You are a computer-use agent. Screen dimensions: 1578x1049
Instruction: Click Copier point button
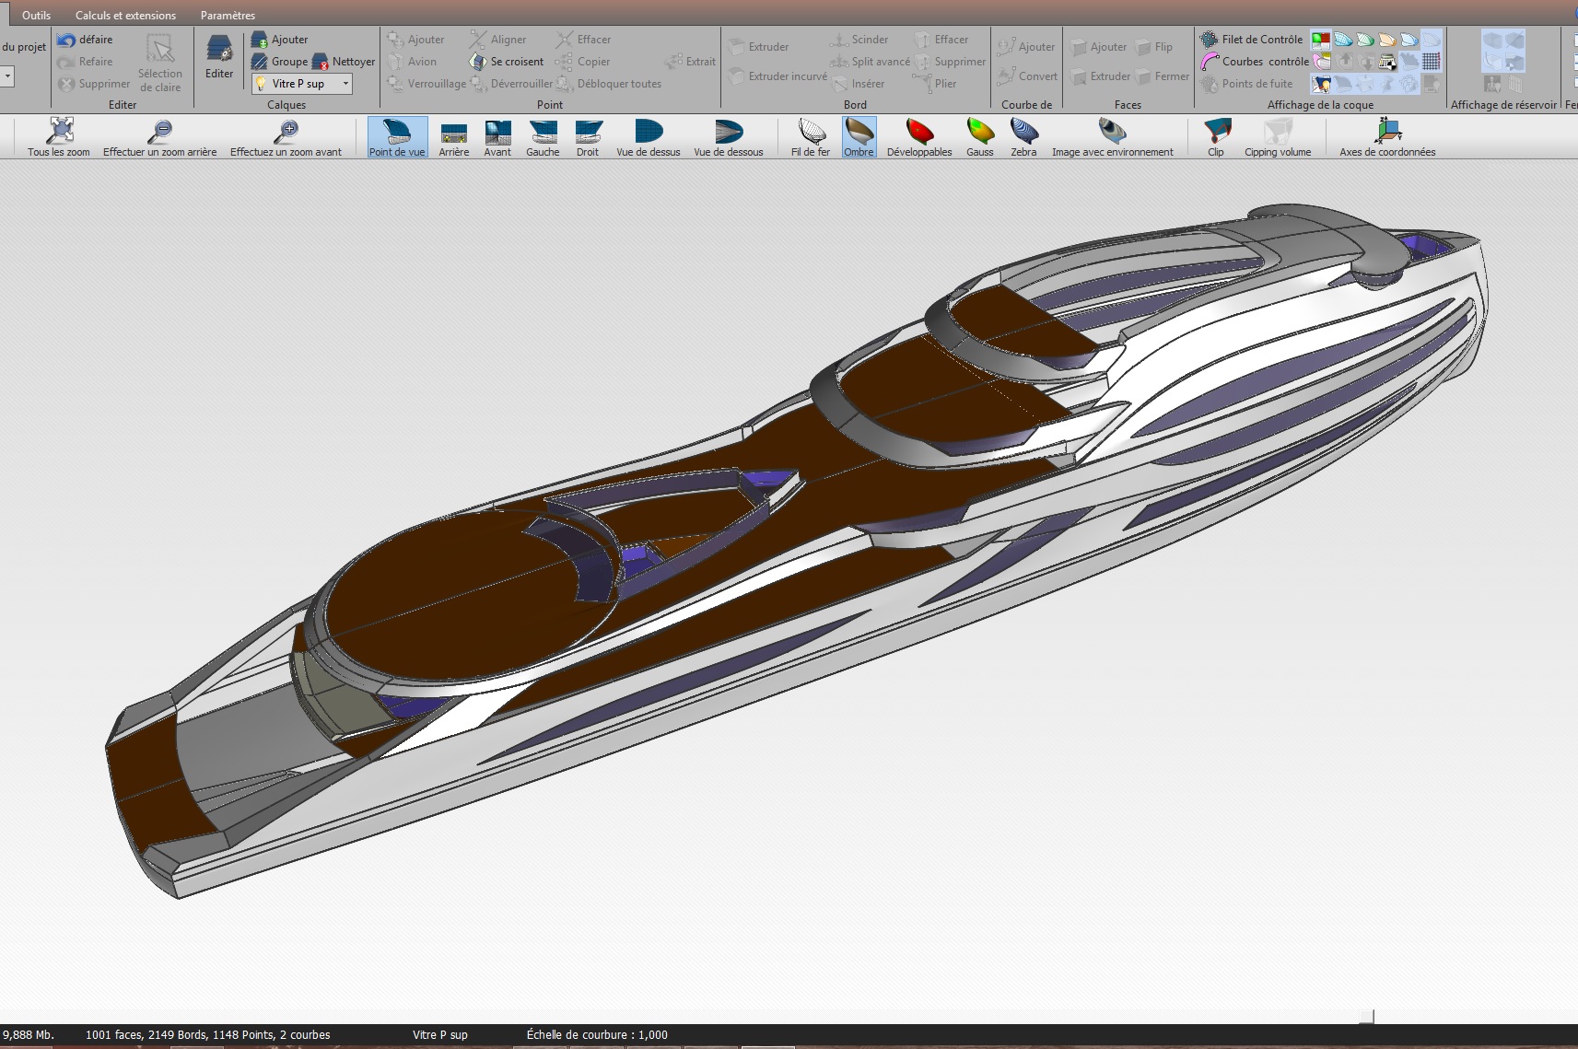pyautogui.click(x=583, y=62)
